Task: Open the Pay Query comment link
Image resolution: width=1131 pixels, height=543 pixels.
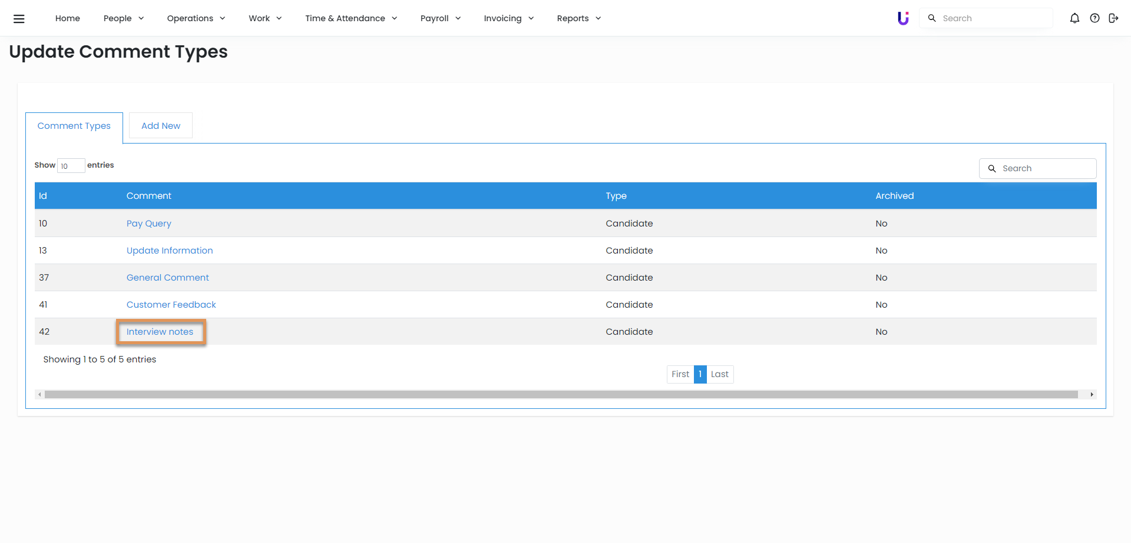Action: click(x=148, y=224)
